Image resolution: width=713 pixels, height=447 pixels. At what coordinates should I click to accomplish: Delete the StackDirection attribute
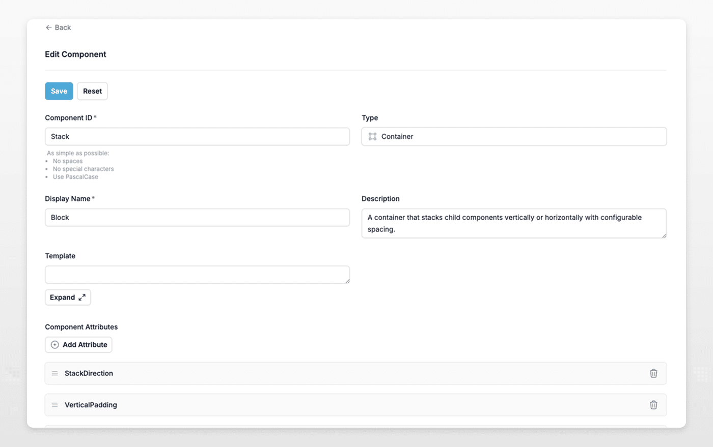pyautogui.click(x=653, y=373)
